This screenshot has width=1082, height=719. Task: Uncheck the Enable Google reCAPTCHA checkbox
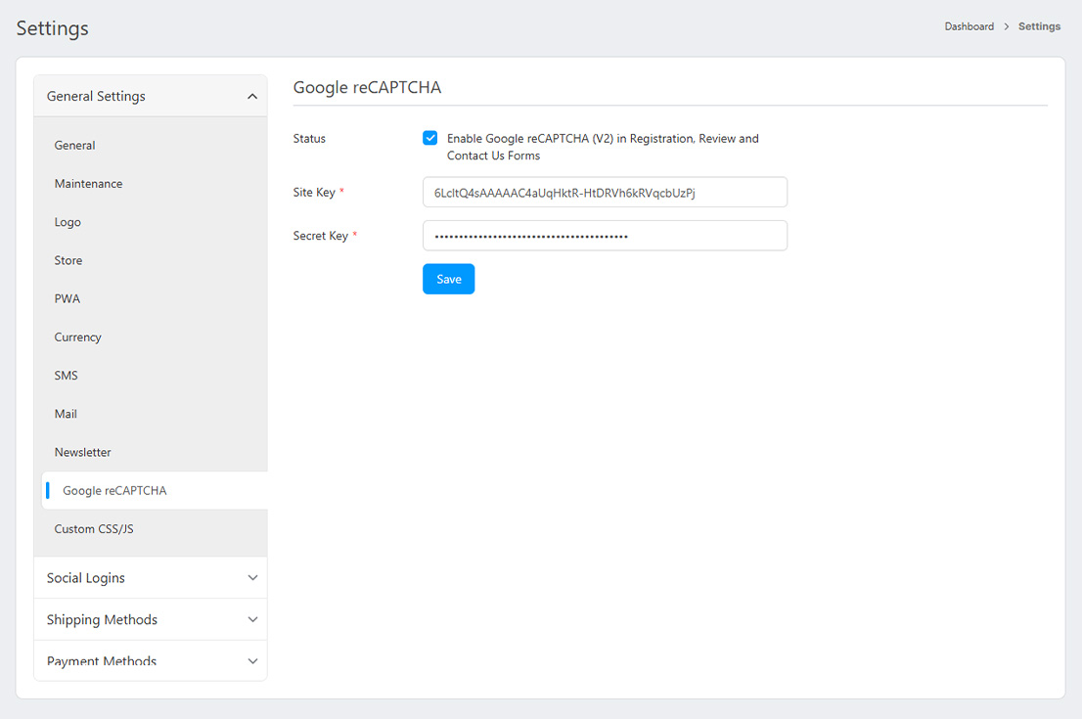click(430, 138)
